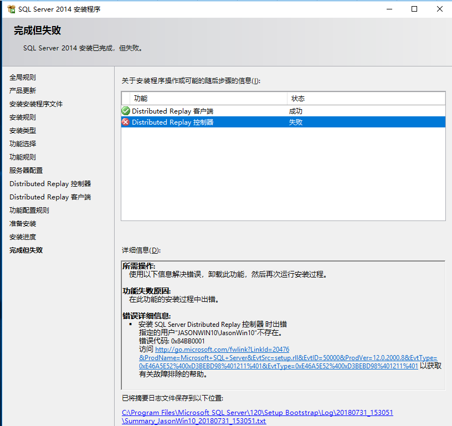
Task: Click the 成功 status cell
Action: [295, 111]
